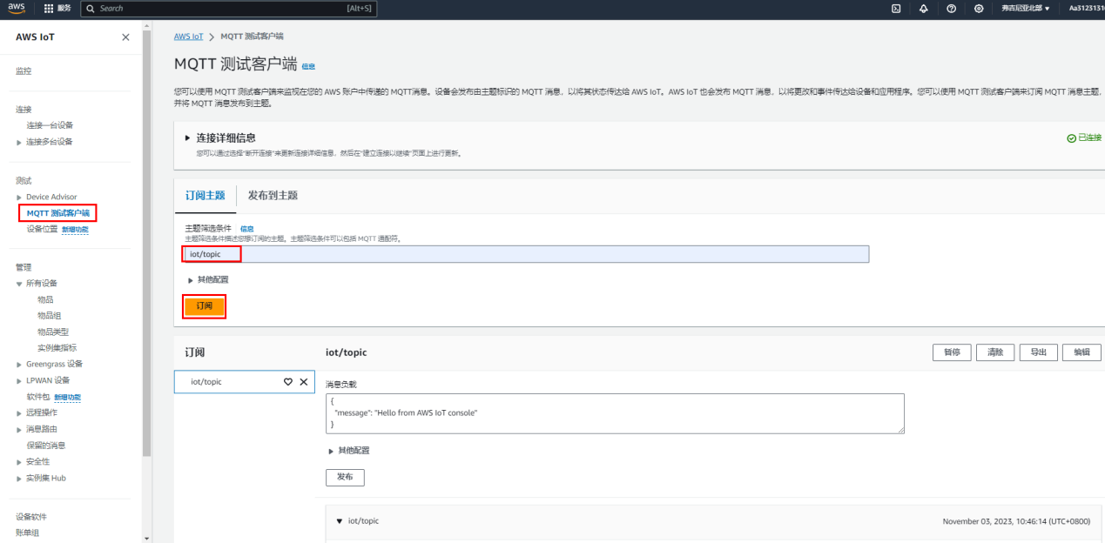This screenshot has width=1105, height=543.
Task: Switch to the 订阅主题 tab
Action: pos(205,195)
